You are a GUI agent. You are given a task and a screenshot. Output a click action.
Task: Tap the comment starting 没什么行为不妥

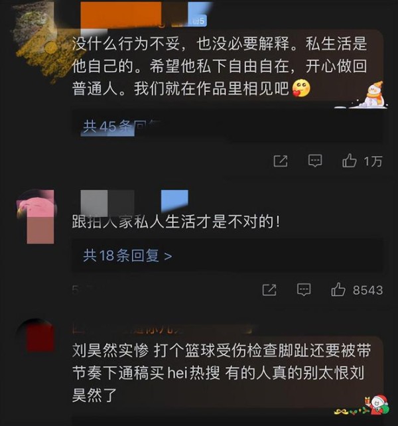[x=220, y=66]
